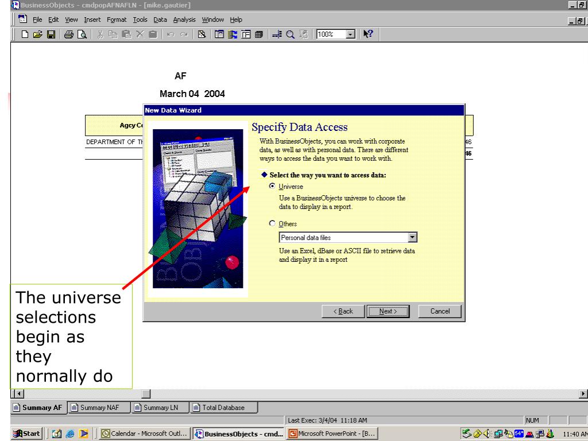Click the Edit Data Provider icon
Image resolution: width=588 pixels, height=441 pixels.
(x=202, y=34)
